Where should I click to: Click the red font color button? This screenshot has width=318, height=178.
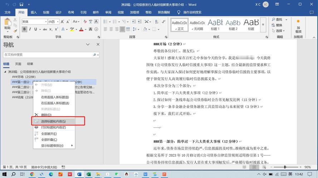pyautogui.click(x=81, y=30)
